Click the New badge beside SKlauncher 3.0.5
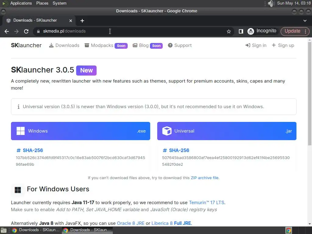 (x=86, y=70)
